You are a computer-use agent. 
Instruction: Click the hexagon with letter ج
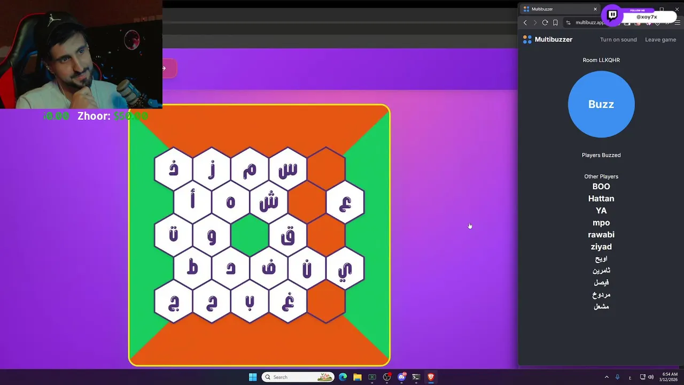coord(174,302)
